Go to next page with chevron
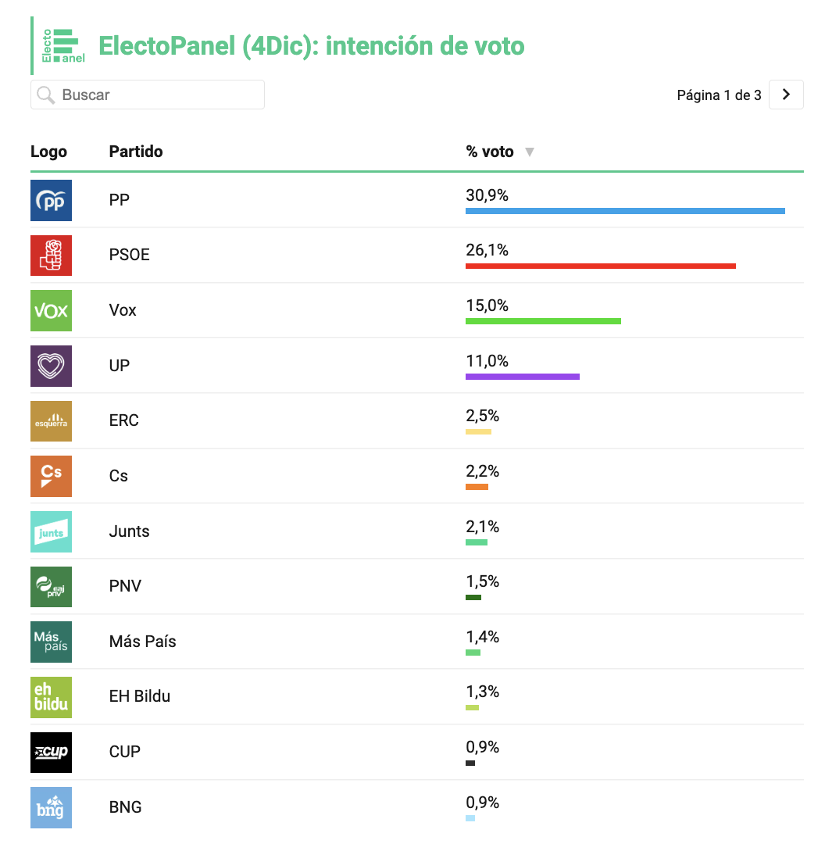825x844 pixels. tap(786, 95)
